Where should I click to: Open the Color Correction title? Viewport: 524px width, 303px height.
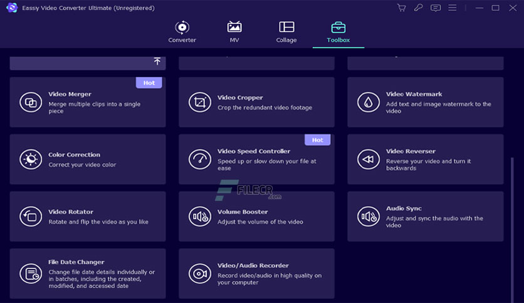click(74, 155)
